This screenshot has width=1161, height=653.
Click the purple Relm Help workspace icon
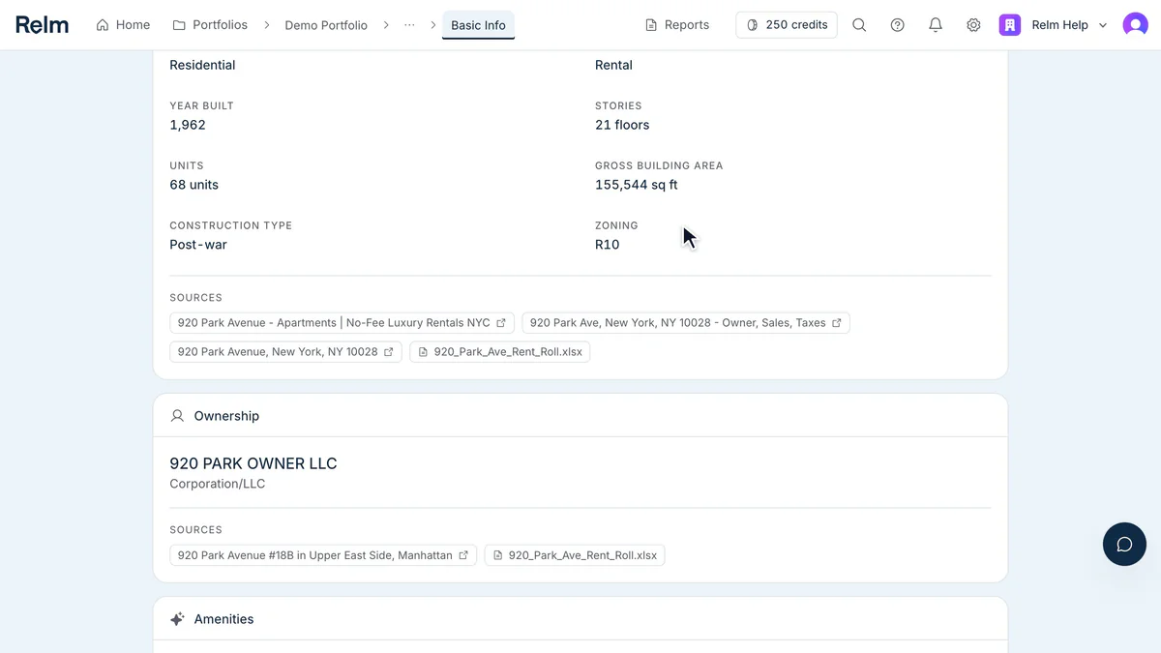1010,25
